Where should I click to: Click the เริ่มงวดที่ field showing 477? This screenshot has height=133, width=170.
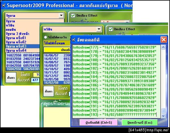(35, 80)
